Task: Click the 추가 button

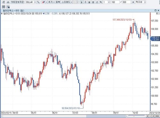Action: 50,2
